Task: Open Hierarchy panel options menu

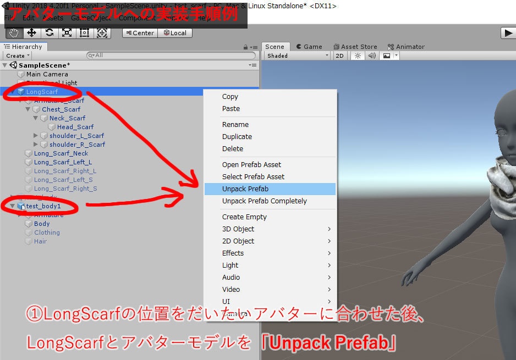Action: pos(254,47)
